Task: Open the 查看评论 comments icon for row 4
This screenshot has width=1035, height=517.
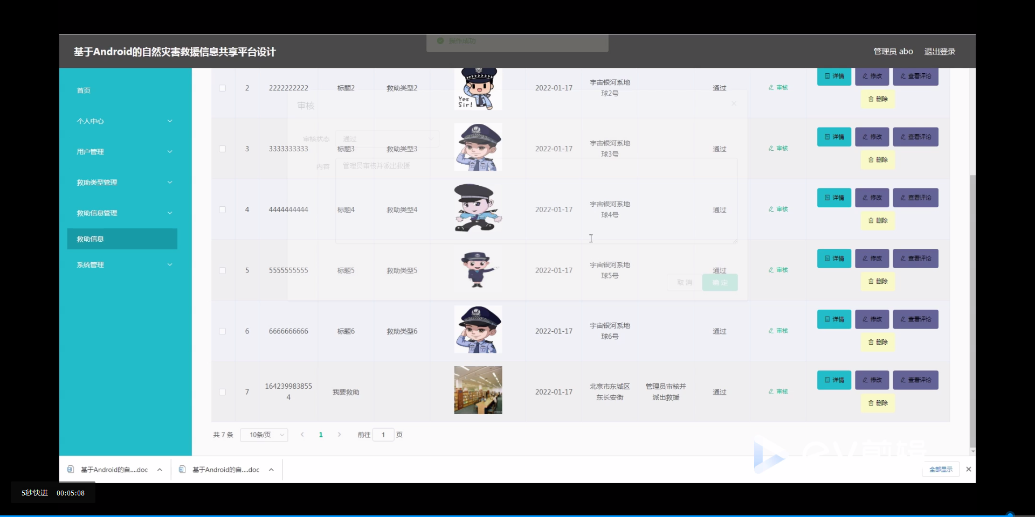Action: tap(915, 198)
